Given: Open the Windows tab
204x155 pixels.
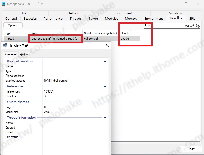Looking at the screenshot, I should coord(176,13).
